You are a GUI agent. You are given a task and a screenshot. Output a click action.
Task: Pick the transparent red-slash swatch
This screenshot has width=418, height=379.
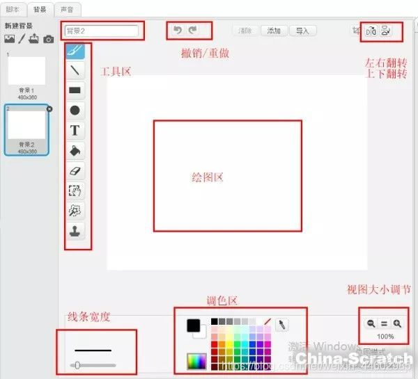tap(268, 321)
